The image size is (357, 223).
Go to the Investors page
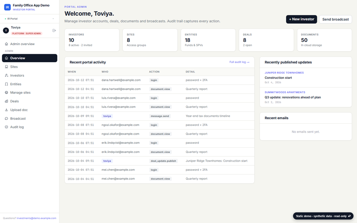point(30,75)
